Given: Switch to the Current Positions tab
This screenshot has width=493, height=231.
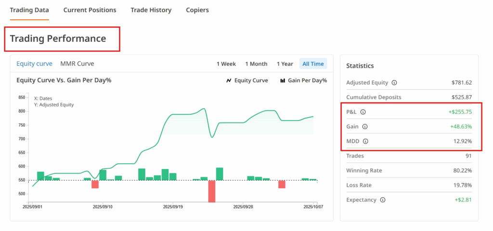Looking at the screenshot, I should (90, 10).
